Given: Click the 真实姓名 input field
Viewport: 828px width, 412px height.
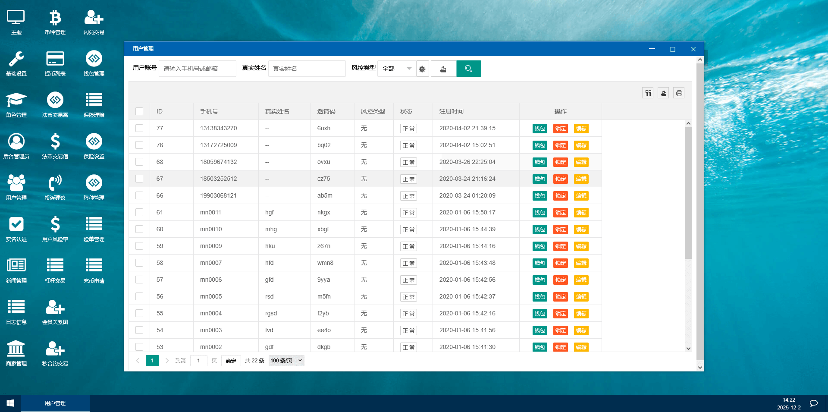Looking at the screenshot, I should click(x=307, y=69).
